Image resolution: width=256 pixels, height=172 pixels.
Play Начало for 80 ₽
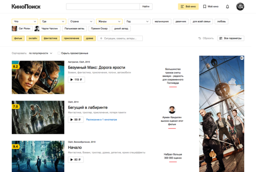click(x=75, y=160)
